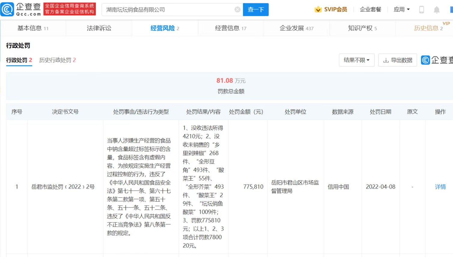Switch to 经营信息 tab
The width and height of the screenshot is (453, 257).
pyautogui.click(x=231, y=28)
